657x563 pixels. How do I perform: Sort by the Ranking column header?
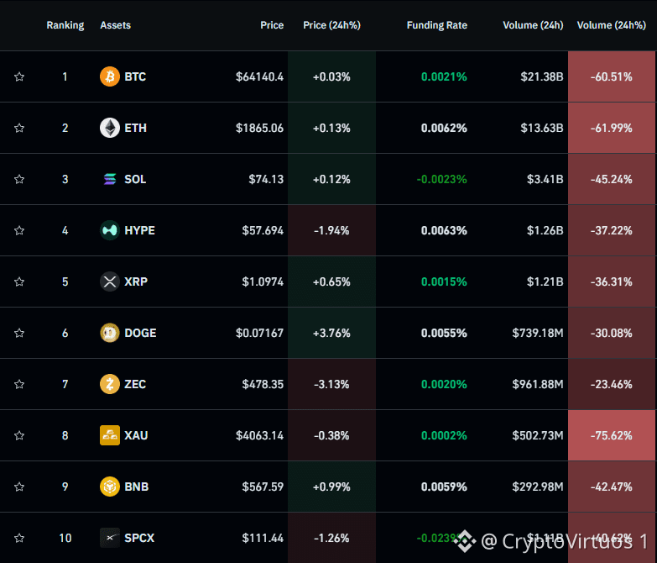(x=65, y=25)
